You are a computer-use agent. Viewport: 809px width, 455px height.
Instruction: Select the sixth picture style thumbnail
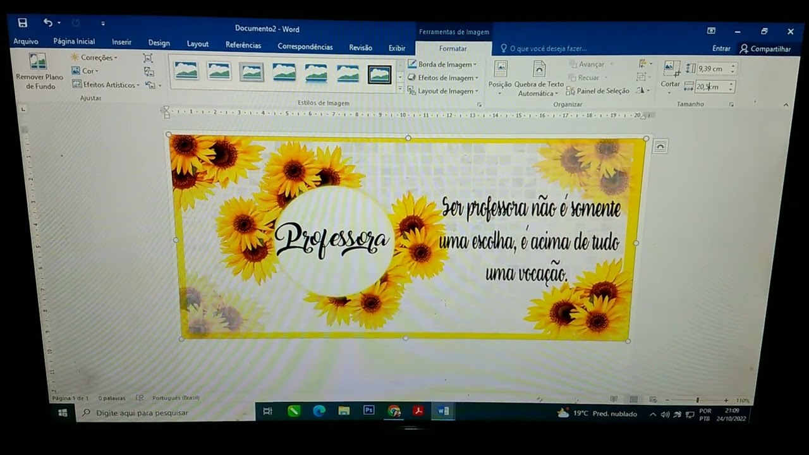pos(348,73)
